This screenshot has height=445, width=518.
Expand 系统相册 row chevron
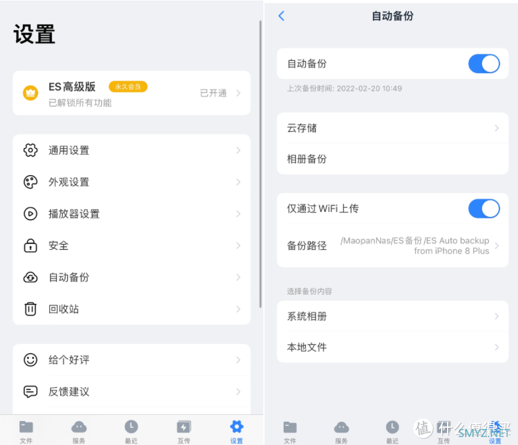497,316
